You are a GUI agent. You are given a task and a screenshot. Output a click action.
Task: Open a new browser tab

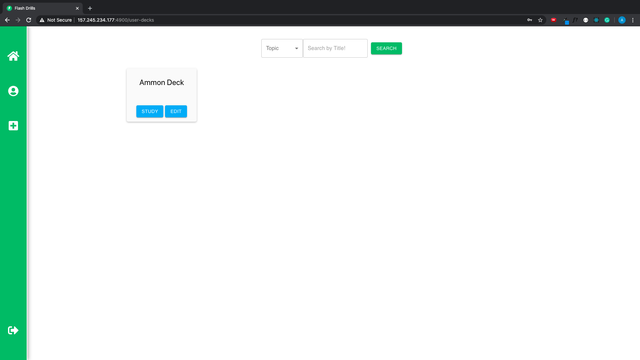(90, 8)
